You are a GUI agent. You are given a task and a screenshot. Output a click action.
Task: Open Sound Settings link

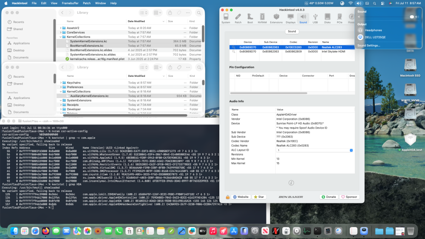(368, 45)
